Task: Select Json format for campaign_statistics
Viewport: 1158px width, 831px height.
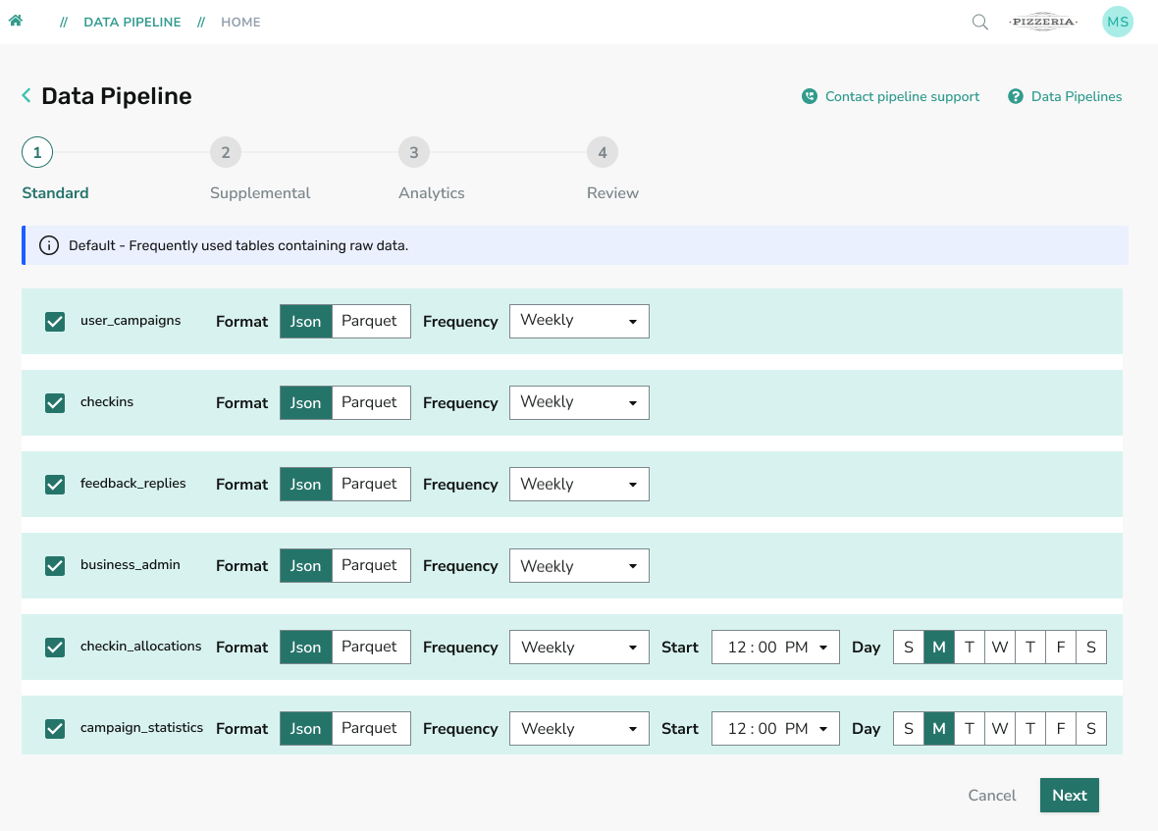Action: tap(306, 728)
